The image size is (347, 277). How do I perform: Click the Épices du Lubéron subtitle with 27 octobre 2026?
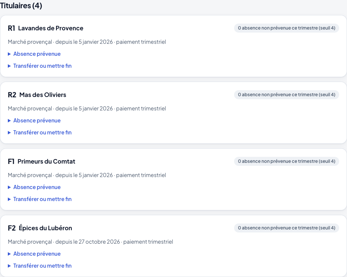click(x=90, y=242)
